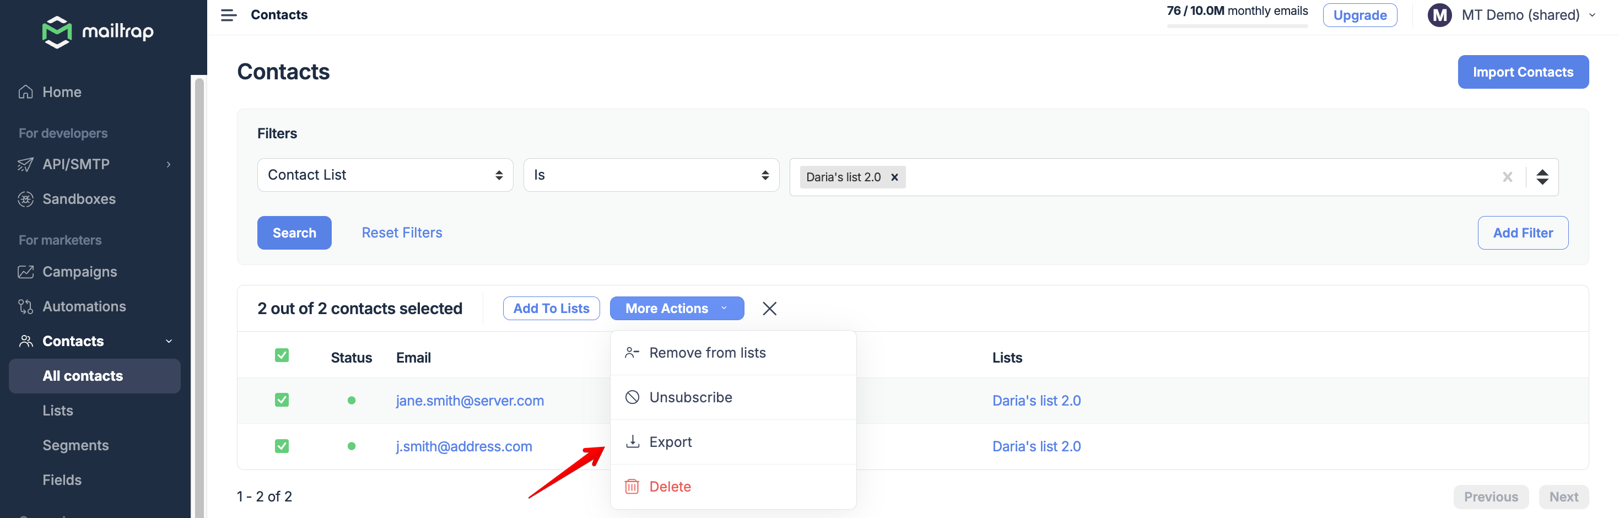
Task: Click the MT Demo avatar icon
Action: pos(1440,14)
